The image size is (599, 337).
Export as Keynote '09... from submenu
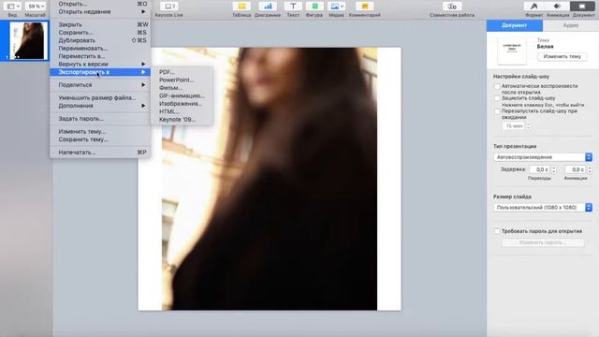pyautogui.click(x=182, y=120)
